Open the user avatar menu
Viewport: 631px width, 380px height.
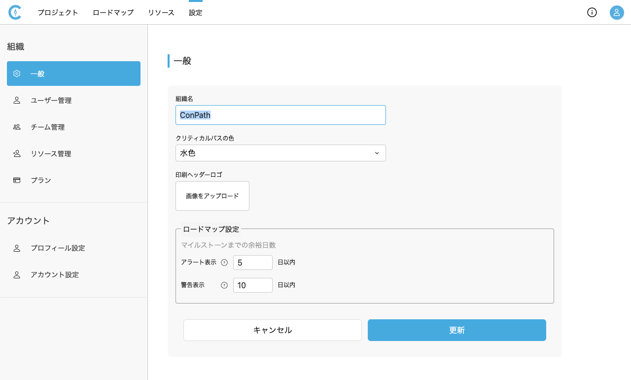(617, 12)
